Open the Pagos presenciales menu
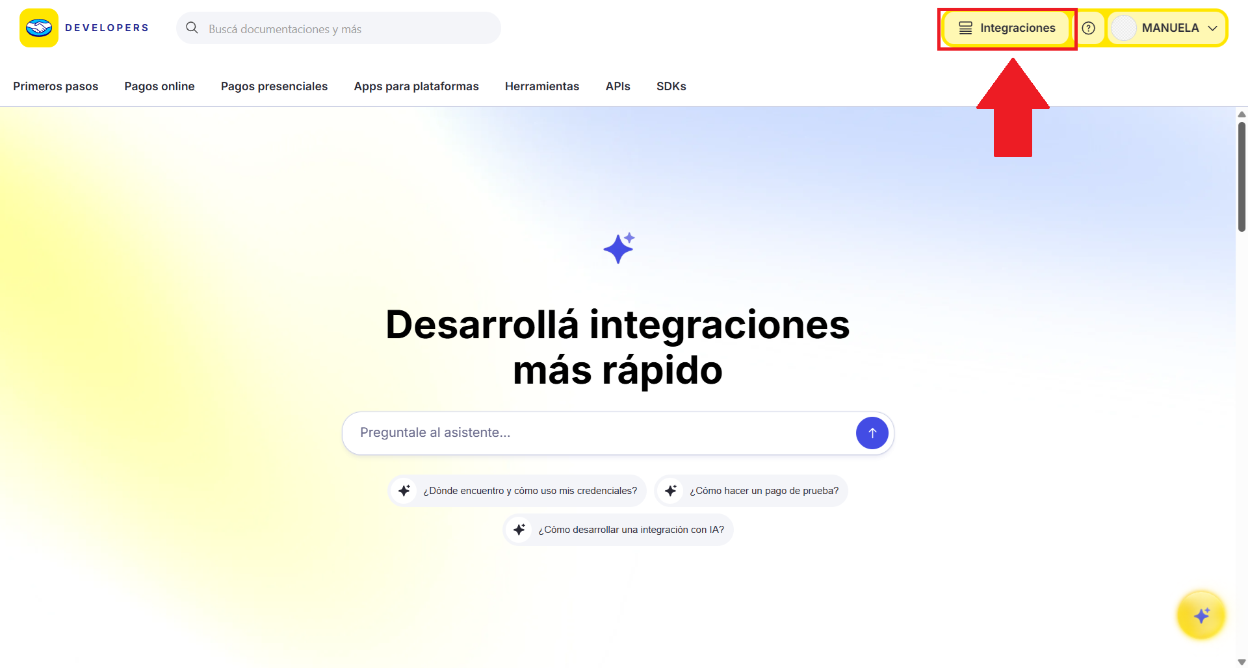Screen dimensions: 1248x668 pyautogui.click(x=274, y=86)
